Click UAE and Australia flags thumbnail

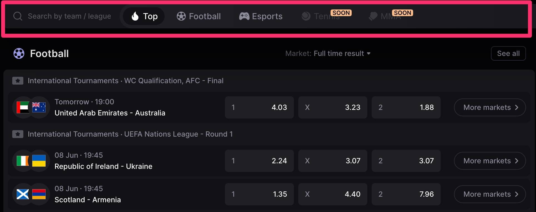point(31,107)
